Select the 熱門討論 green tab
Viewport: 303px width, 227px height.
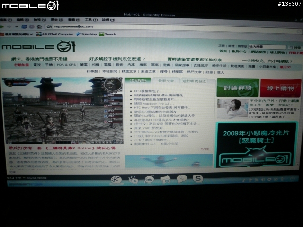138,80
